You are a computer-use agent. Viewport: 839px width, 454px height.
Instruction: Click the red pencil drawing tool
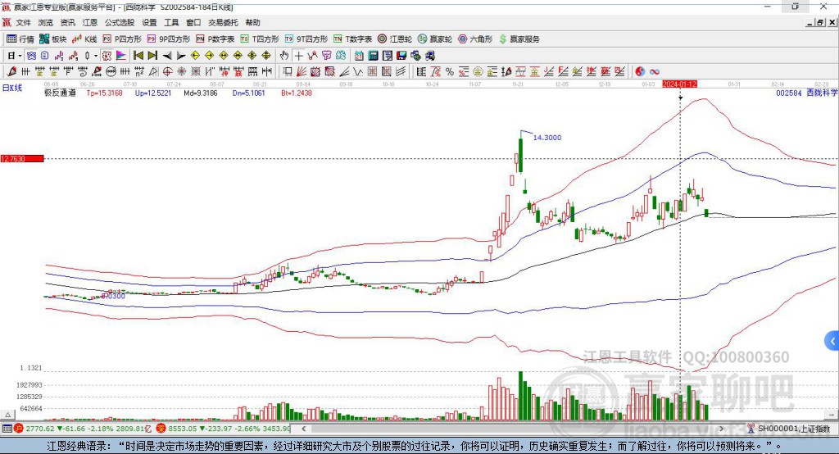click(11, 71)
